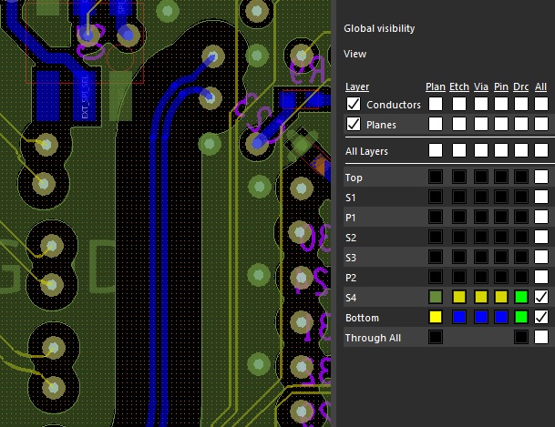Click the Through All Drc swatch

[x=521, y=338]
